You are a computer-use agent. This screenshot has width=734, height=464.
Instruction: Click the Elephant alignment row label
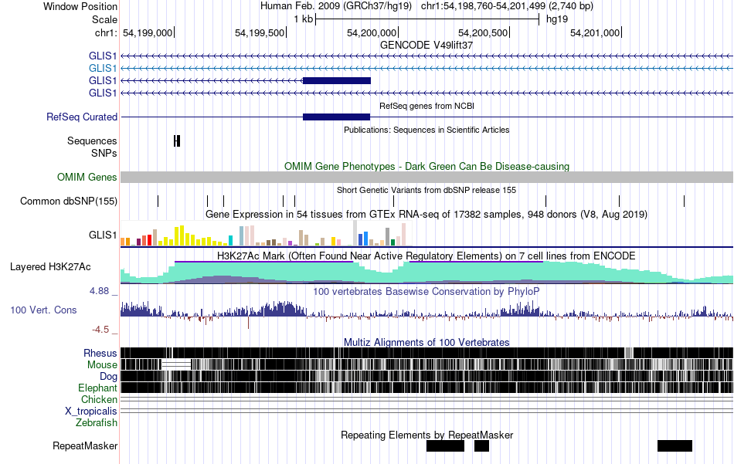(97, 388)
